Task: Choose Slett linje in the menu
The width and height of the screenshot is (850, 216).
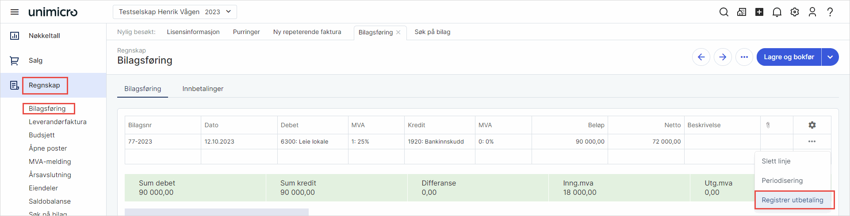Action: tap(776, 161)
